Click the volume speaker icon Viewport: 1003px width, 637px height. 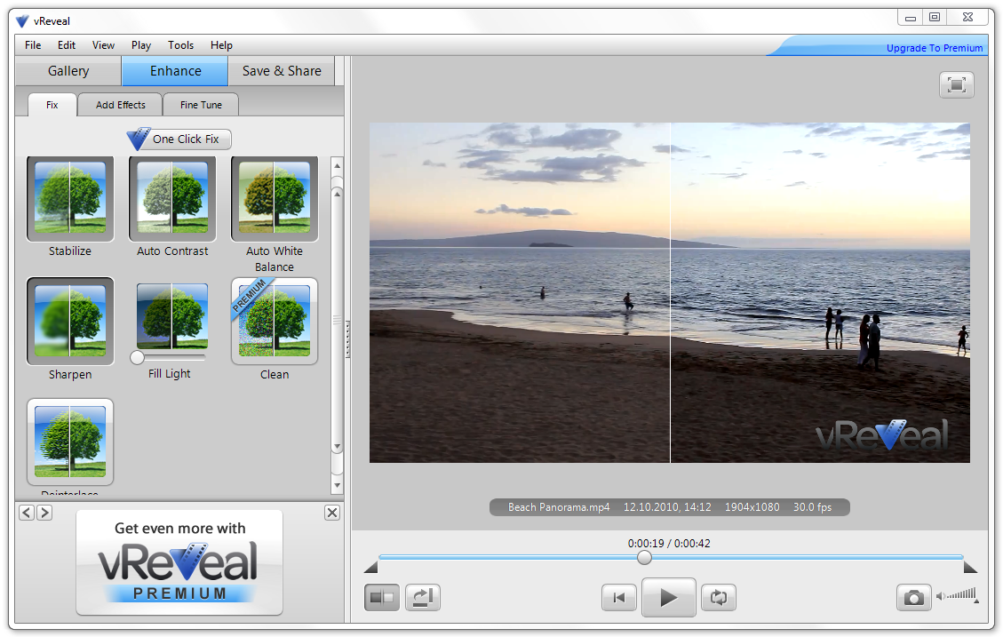(941, 596)
